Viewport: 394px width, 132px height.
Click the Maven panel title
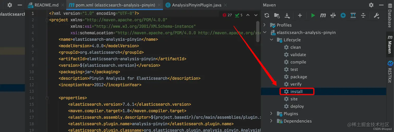pos(269,5)
